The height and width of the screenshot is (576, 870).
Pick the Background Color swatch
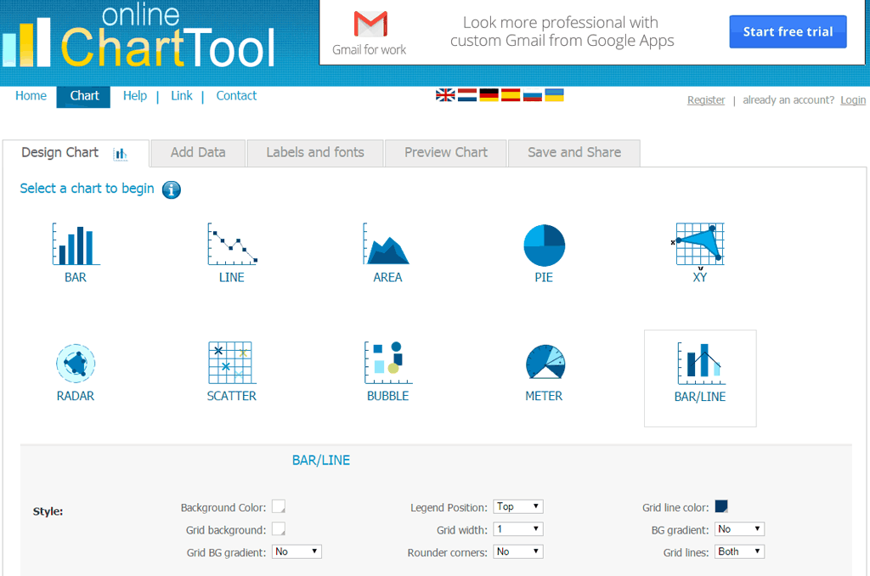click(279, 506)
